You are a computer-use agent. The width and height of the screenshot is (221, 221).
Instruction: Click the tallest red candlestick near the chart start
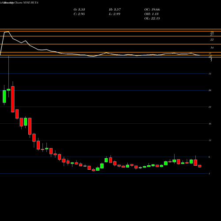click(x=13, y=99)
